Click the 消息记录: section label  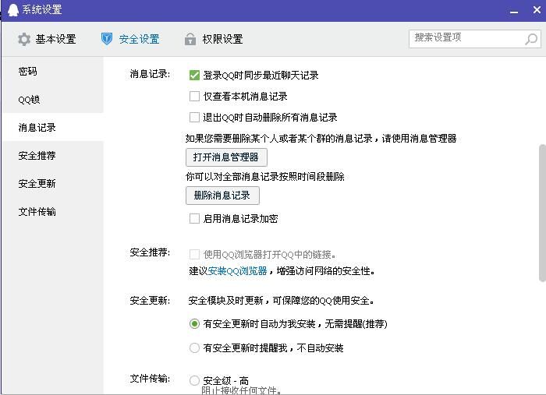tap(150, 74)
